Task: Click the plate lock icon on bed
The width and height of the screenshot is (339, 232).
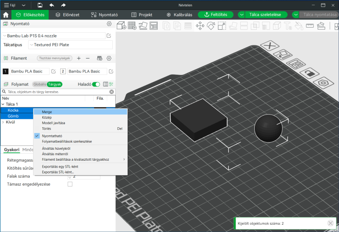Action: [311, 73]
